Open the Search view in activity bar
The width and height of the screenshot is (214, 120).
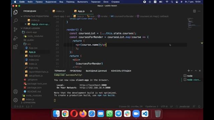click(15, 21)
